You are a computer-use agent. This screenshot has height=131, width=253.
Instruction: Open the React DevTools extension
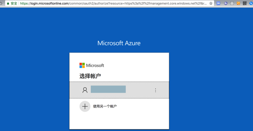click(x=232, y=3)
